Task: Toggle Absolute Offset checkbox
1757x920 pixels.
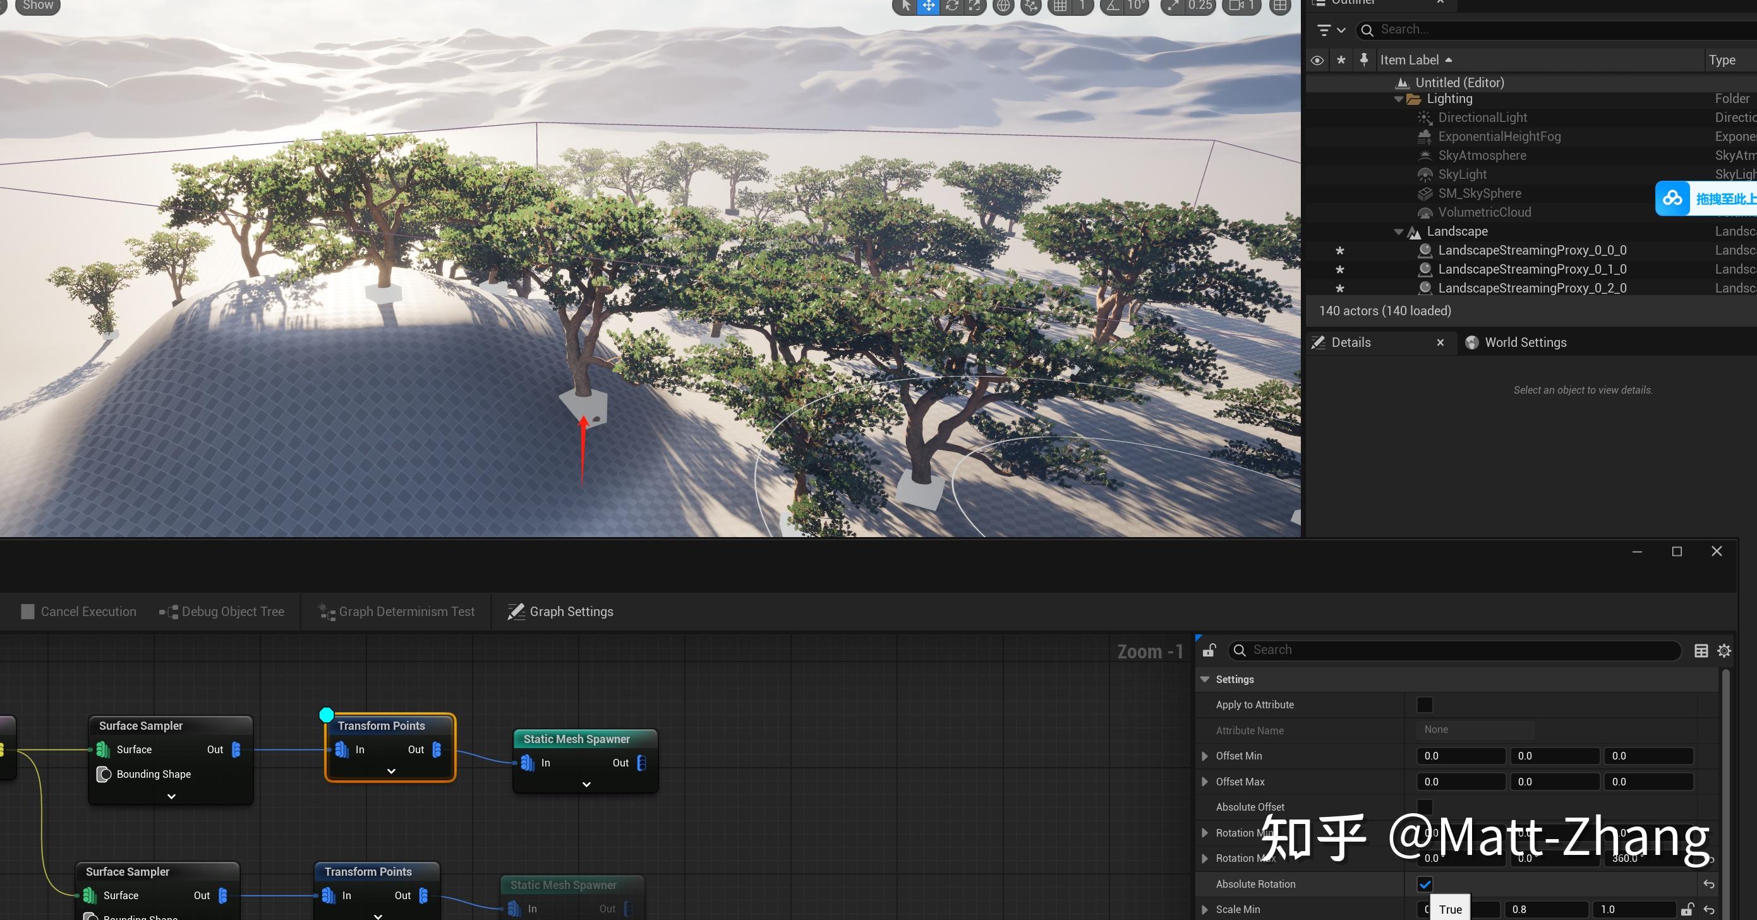Action: [x=1425, y=807]
